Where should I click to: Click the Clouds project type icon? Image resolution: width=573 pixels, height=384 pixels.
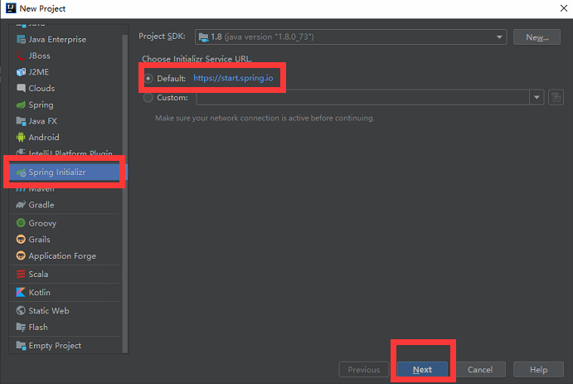[21, 88]
